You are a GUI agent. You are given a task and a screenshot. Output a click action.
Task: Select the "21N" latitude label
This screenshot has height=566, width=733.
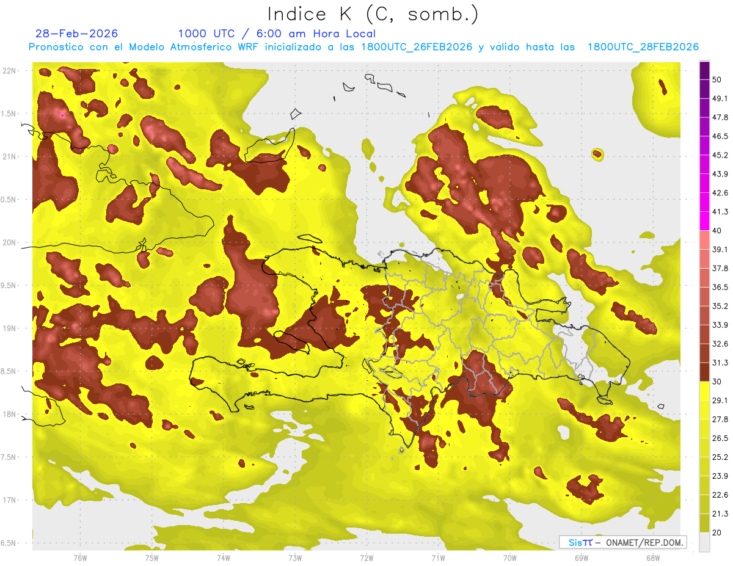[x=9, y=156]
